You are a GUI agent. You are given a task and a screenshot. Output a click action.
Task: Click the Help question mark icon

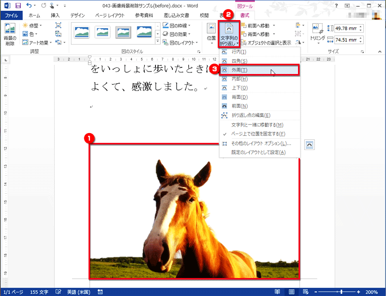point(336,6)
